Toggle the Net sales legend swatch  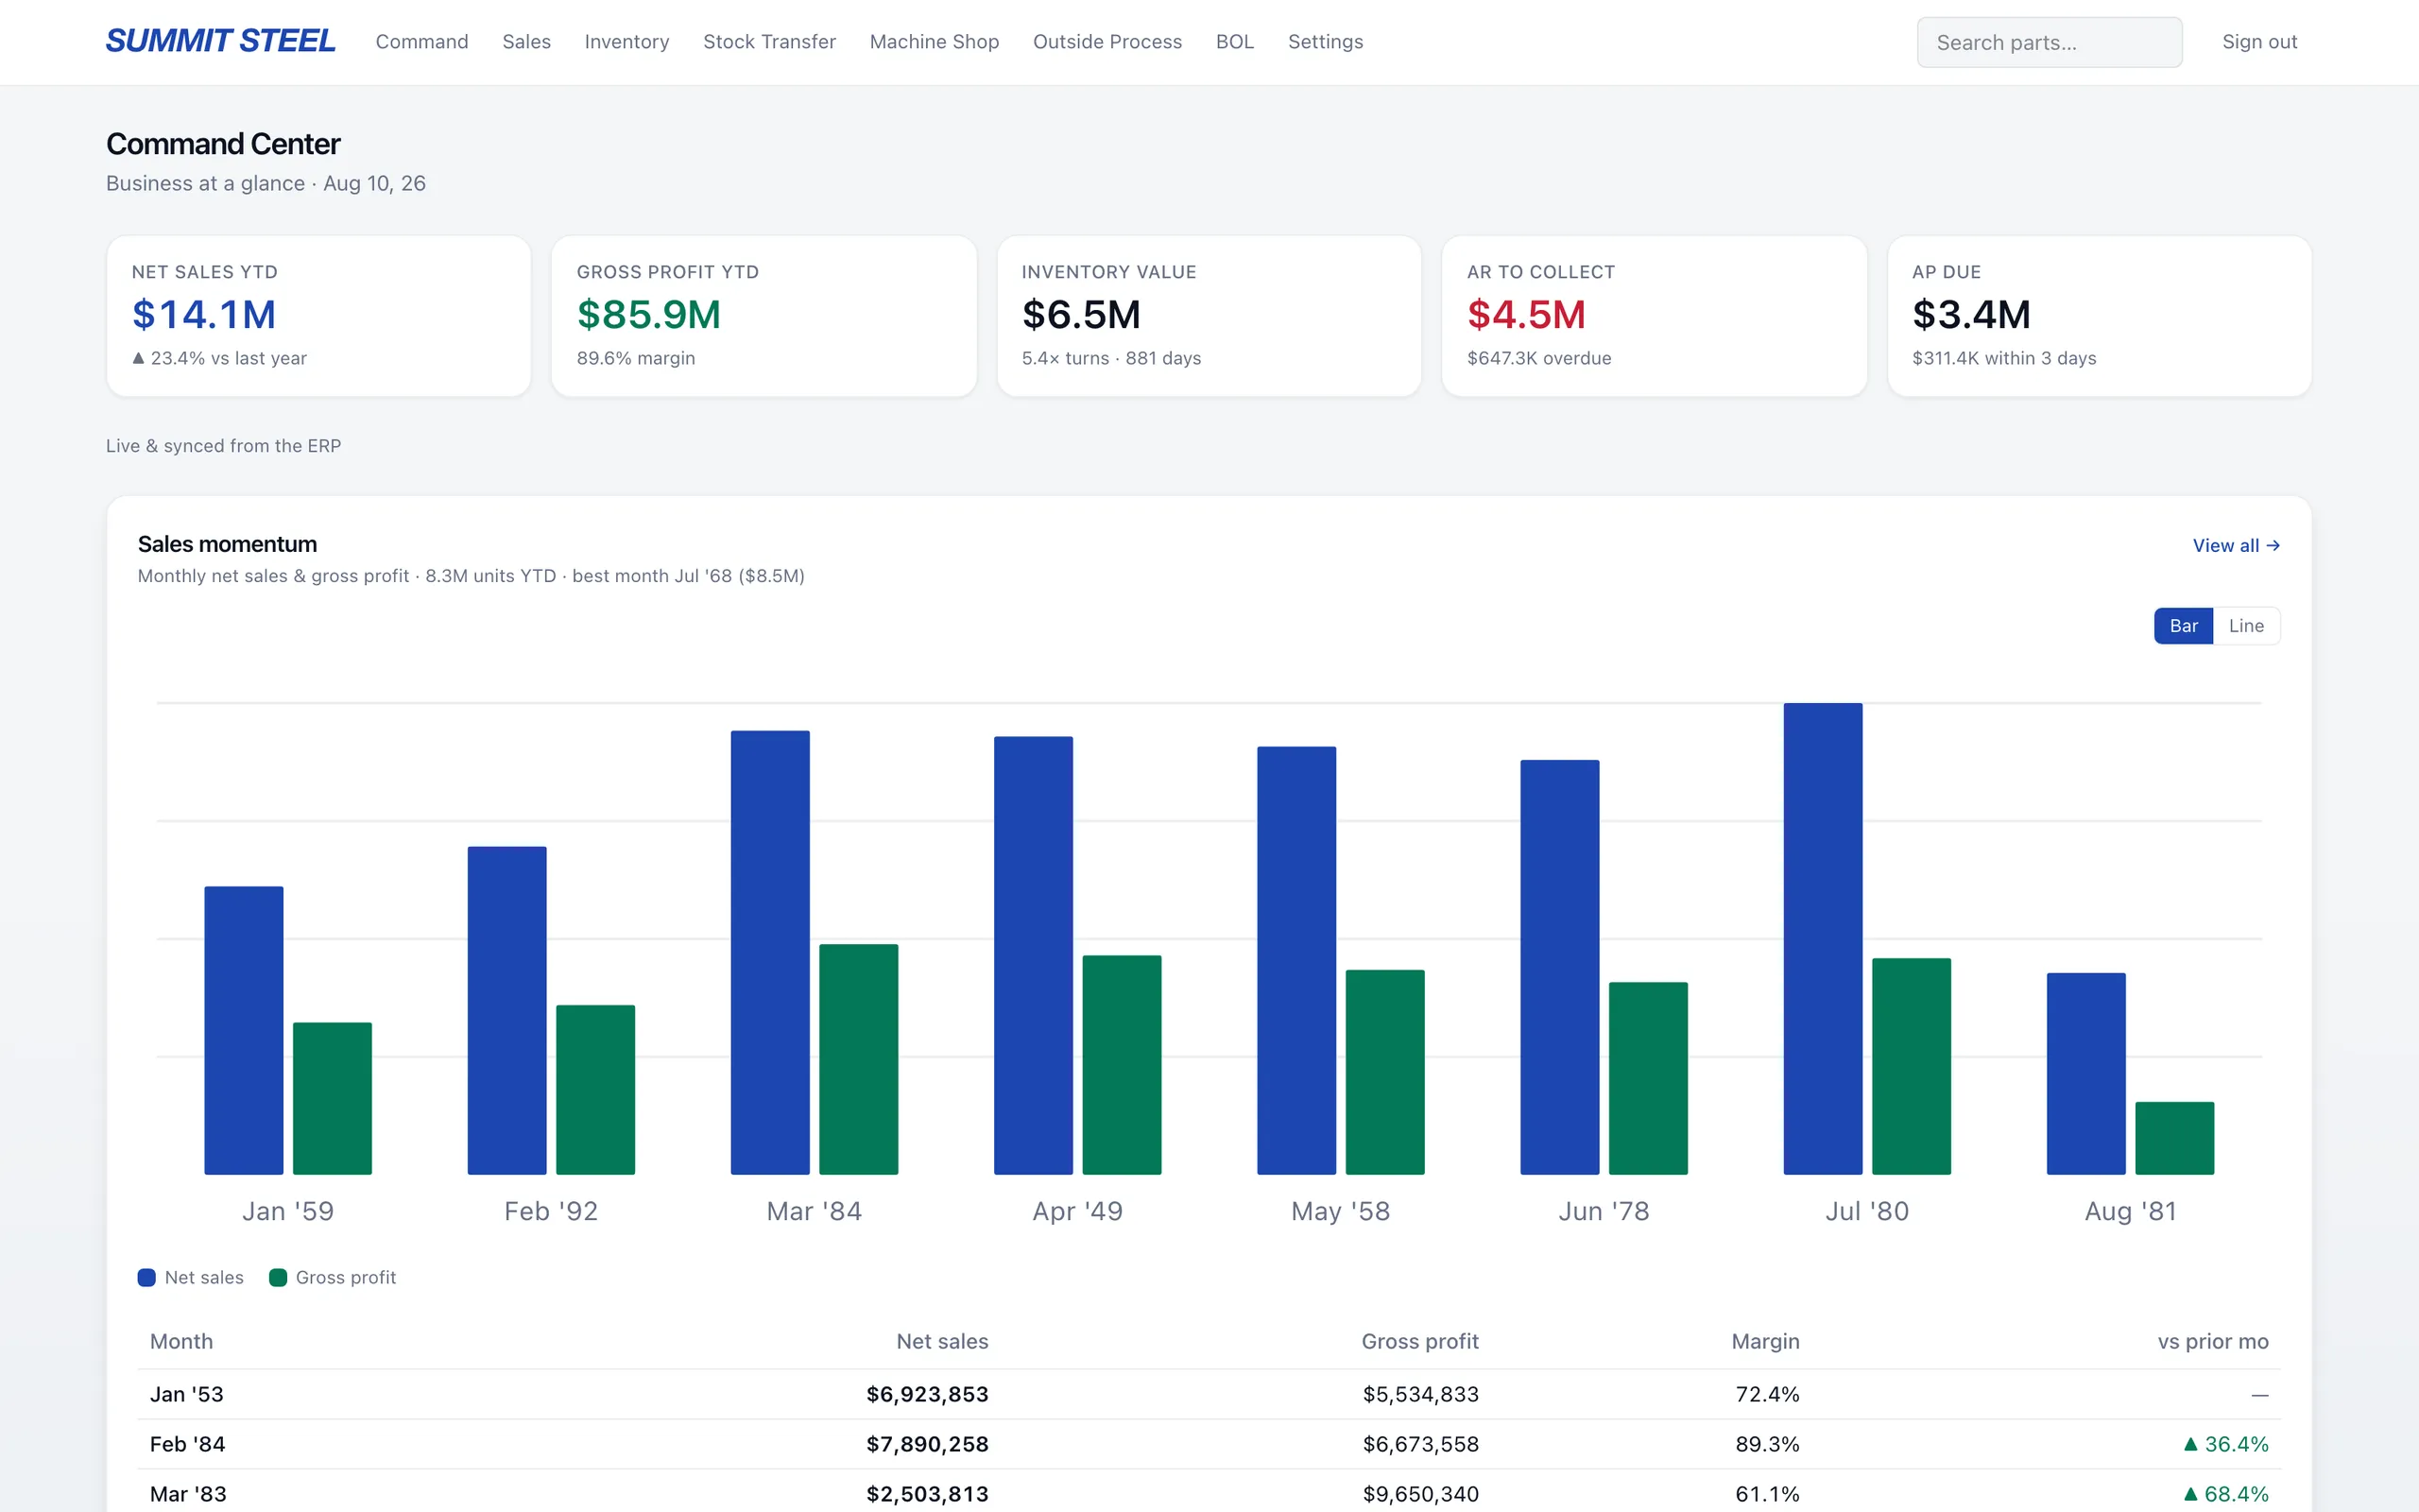147,1277
